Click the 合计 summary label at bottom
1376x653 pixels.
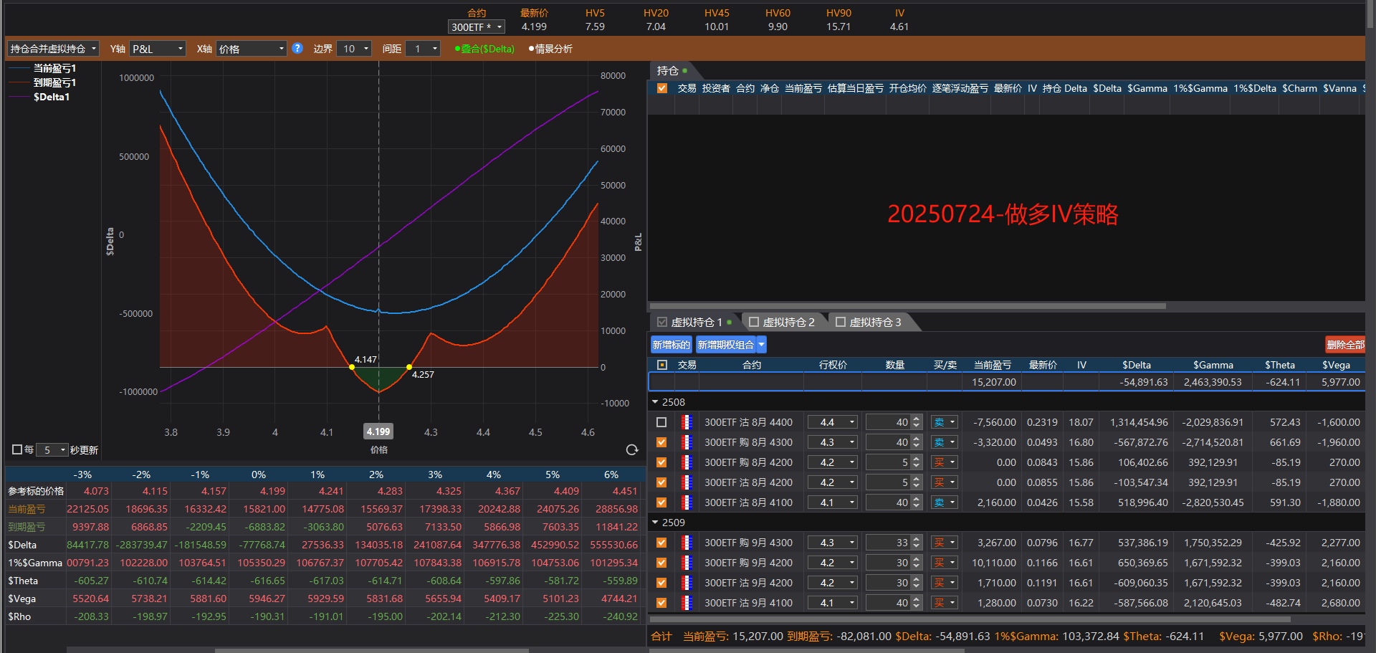pos(661,637)
